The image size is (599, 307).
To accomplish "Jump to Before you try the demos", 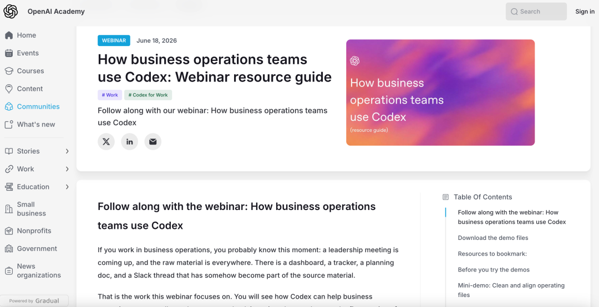I will tap(494, 269).
